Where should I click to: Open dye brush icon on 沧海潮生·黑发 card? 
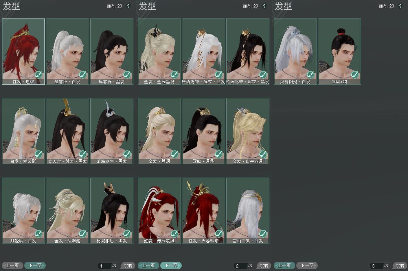coord(127,154)
